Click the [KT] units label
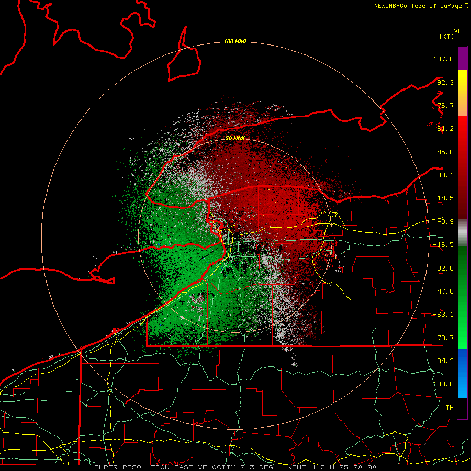The image size is (471, 471). (x=447, y=36)
